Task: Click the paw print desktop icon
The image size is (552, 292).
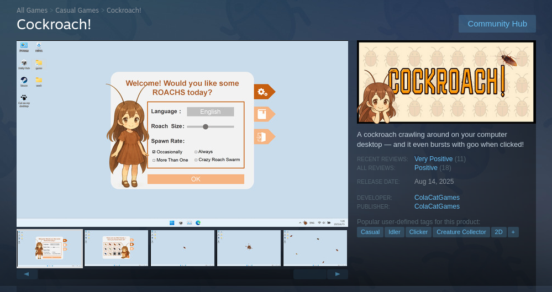Action: 24,98
